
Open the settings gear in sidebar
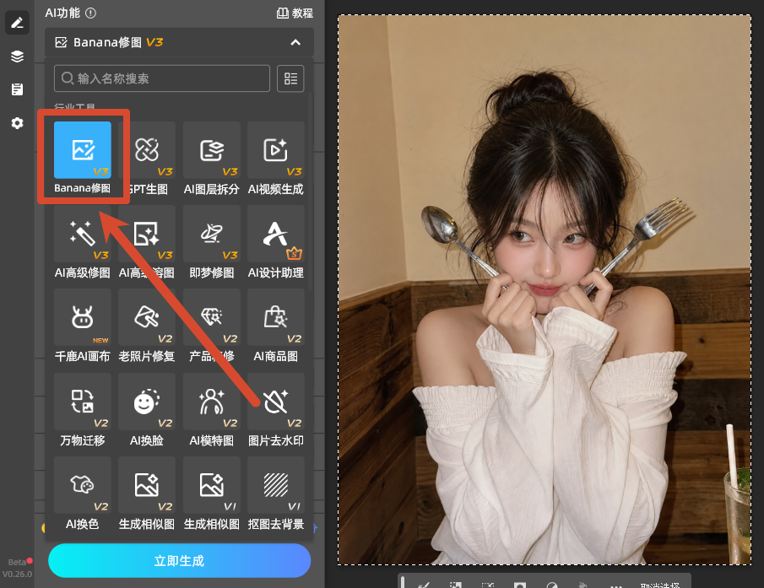point(17,123)
